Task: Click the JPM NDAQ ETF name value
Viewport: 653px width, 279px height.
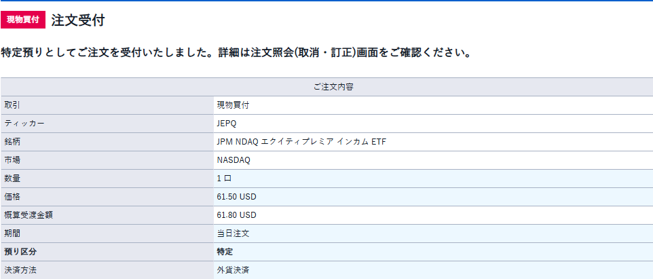Action: pos(301,142)
